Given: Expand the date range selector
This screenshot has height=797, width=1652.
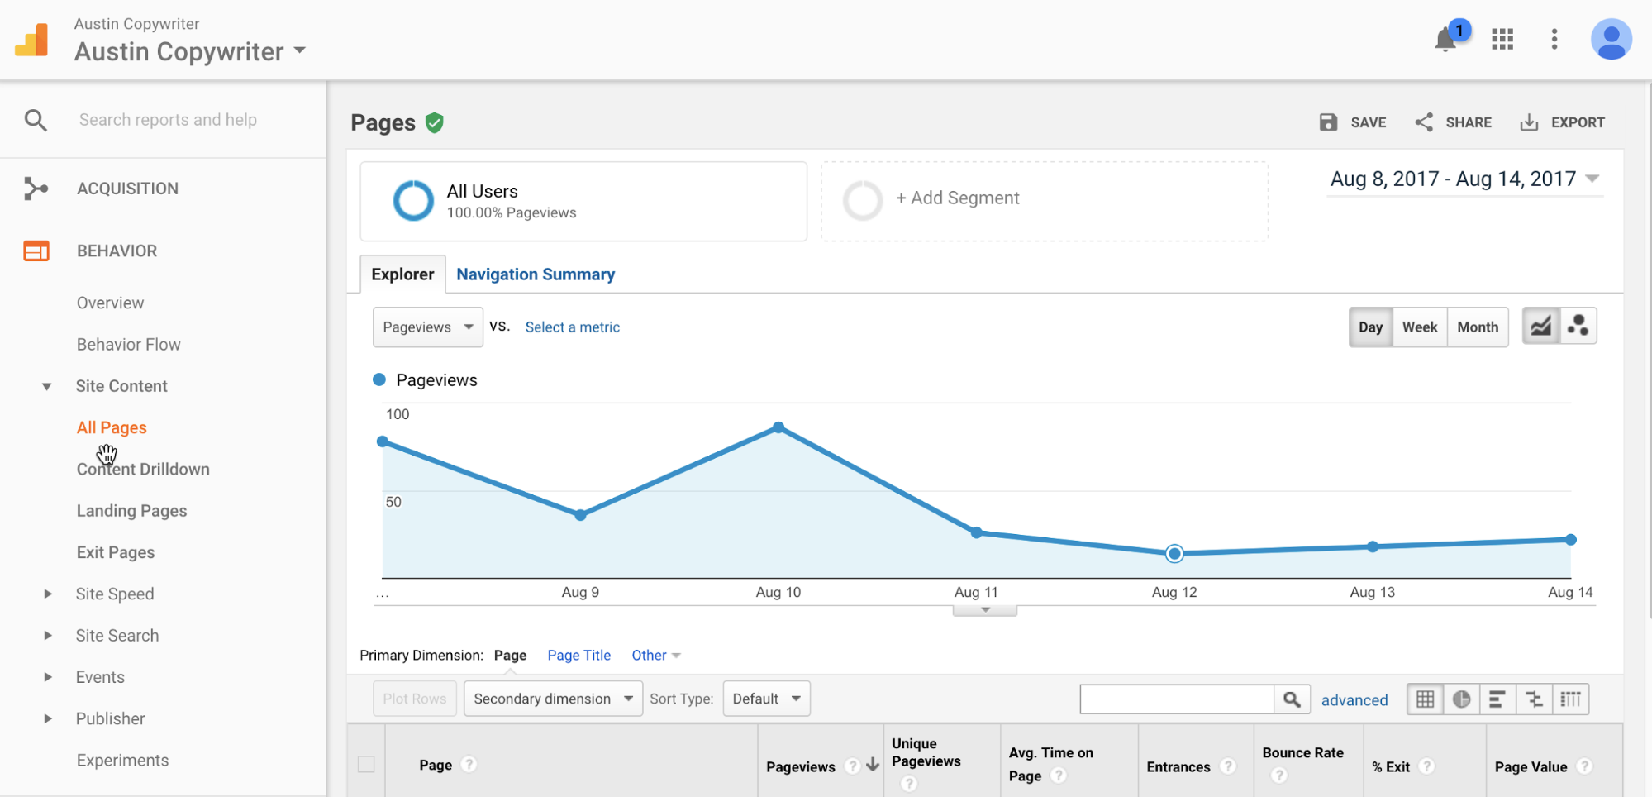Looking at the screenshot, I should click(x=1463, y=178).
